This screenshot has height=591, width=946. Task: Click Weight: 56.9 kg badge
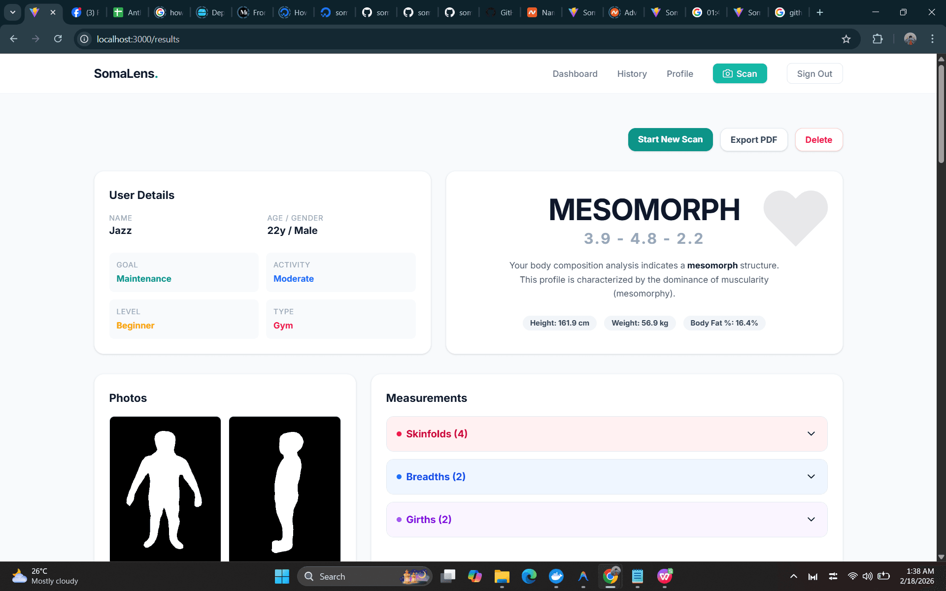pyautogui.click(x=640, y=323)
